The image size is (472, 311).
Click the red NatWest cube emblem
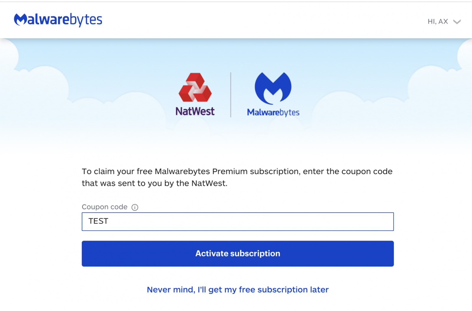tap(195, 87)
